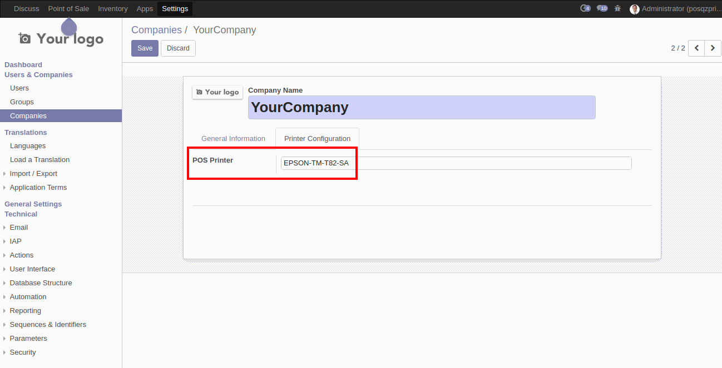Expand the Parameters submenu
The height and width of the screenshot is (368, 722).
pos(28,339)
